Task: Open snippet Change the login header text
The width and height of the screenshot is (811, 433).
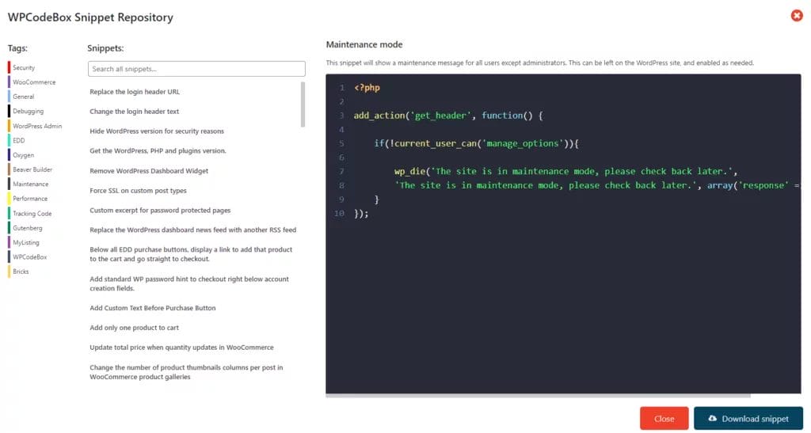Action: point(135,112)
